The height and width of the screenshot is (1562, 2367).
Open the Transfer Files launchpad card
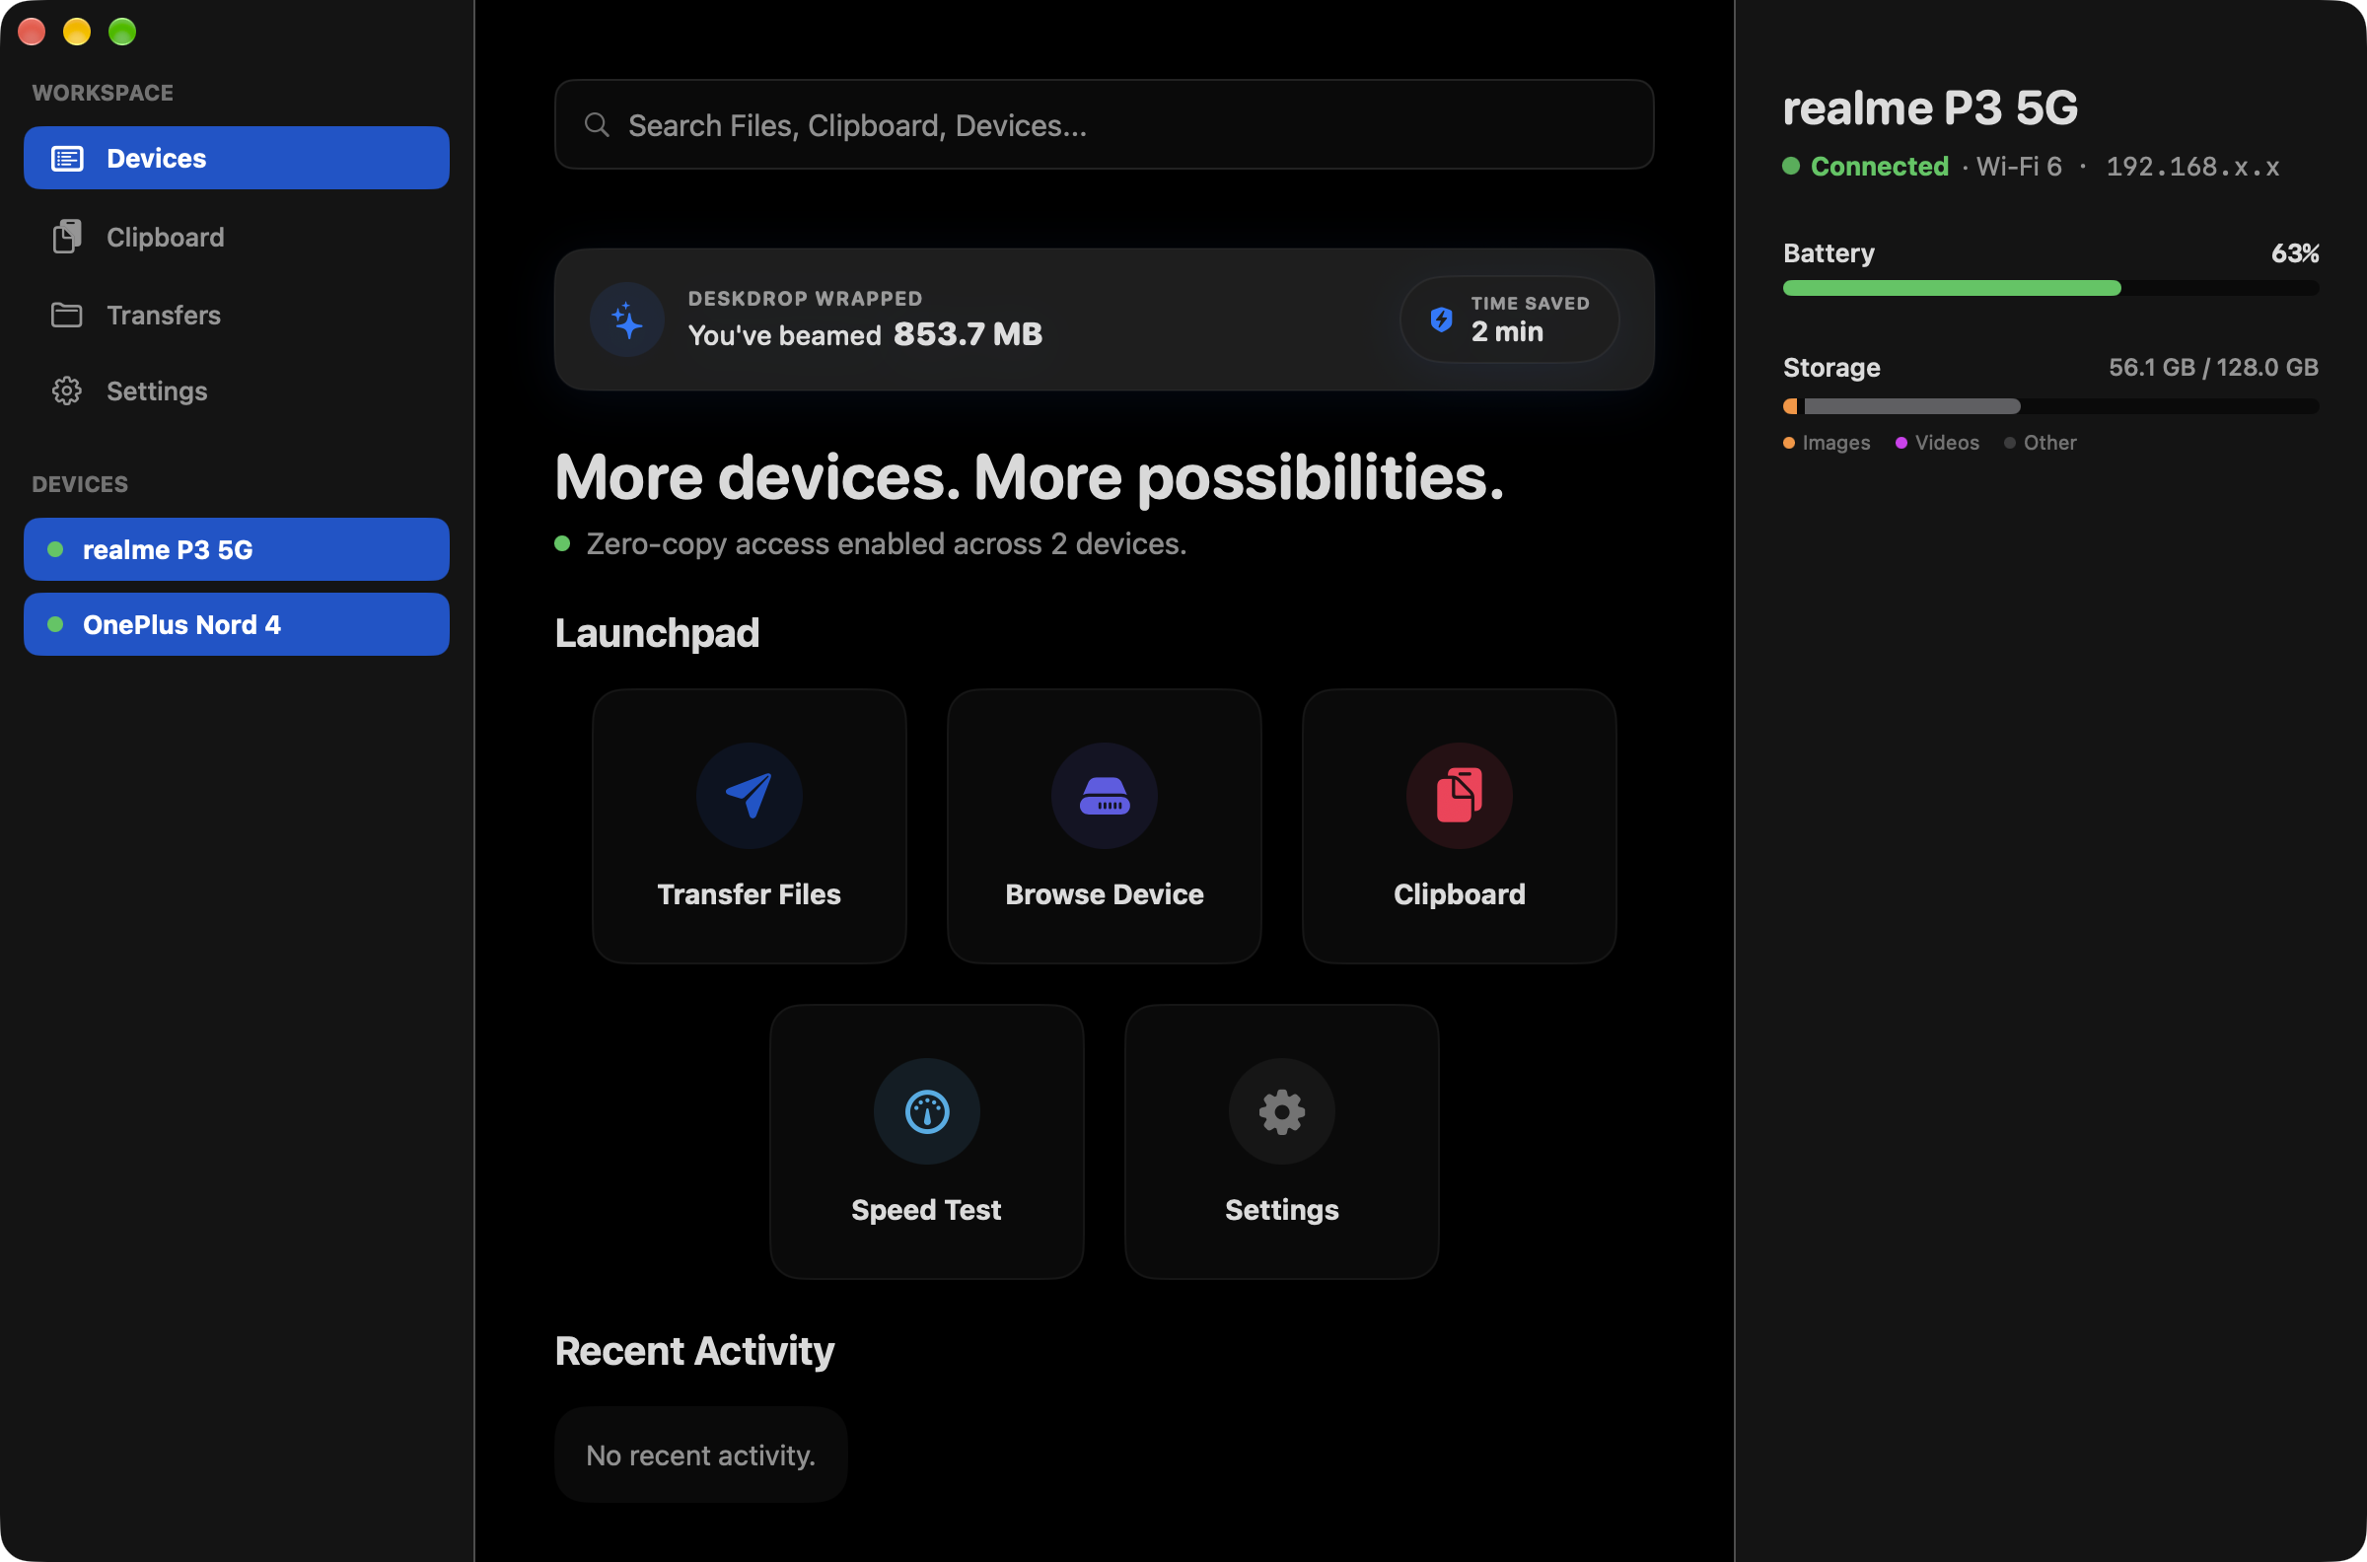pyautogui.click(x=750, y=825)
